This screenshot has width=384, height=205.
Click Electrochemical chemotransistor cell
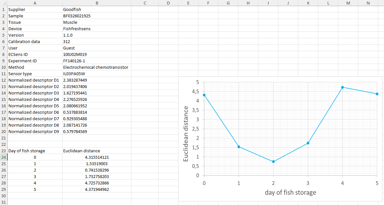[x=97, y=67]
